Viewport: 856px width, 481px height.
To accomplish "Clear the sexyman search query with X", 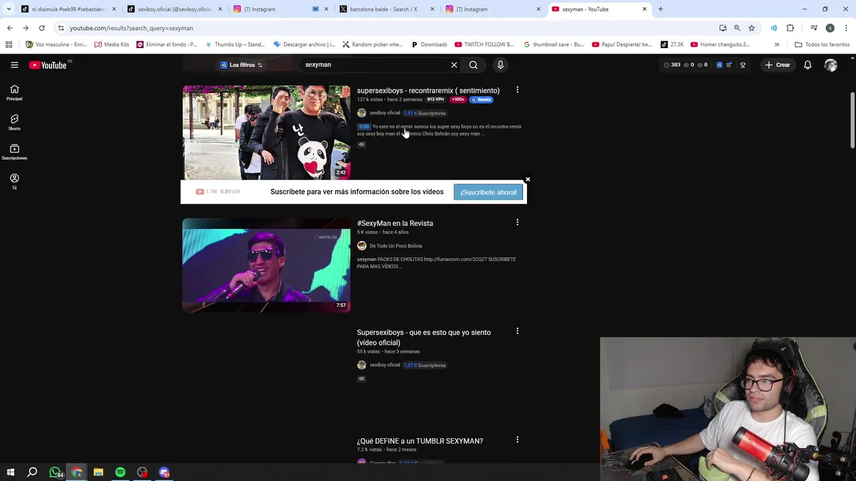I will pyautogui.click(x=454, y=65).
